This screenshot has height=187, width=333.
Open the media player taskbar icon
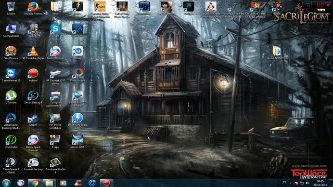[x=63, y=183]
